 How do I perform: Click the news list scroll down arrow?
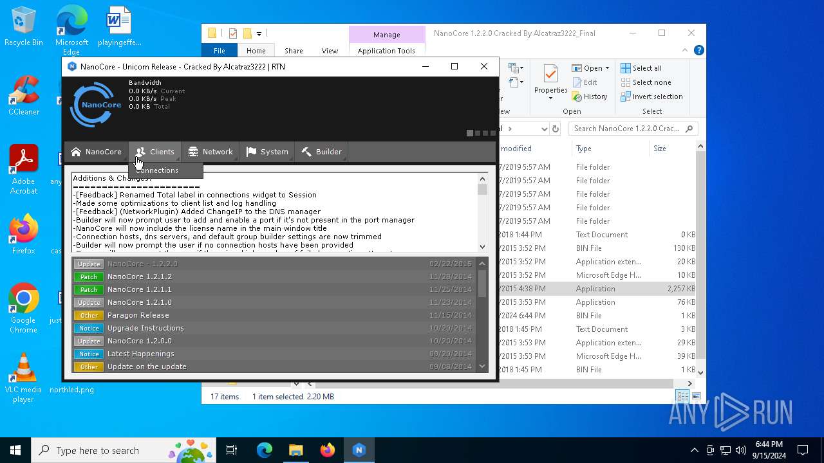pyautogui.click(x=482, y=367)
